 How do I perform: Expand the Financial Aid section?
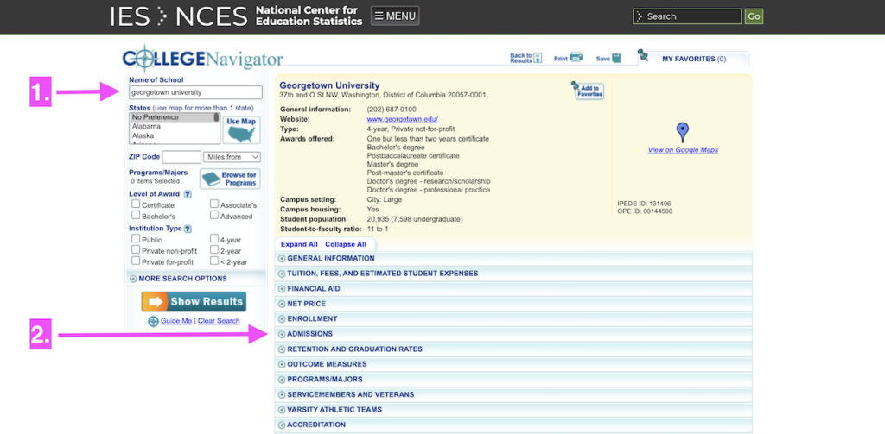pyautogui.click(x=513, y=288)
